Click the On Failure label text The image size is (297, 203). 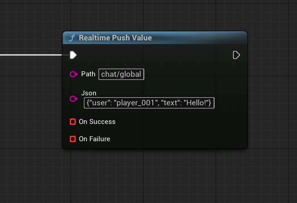pyautogui.click(x=94, y=139)
